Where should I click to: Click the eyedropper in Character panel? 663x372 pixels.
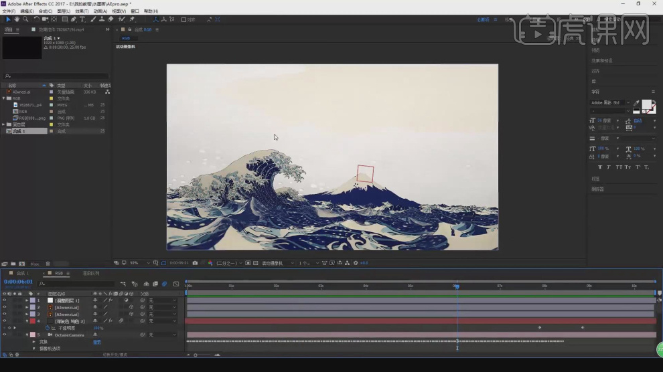(x=636, y=102)
